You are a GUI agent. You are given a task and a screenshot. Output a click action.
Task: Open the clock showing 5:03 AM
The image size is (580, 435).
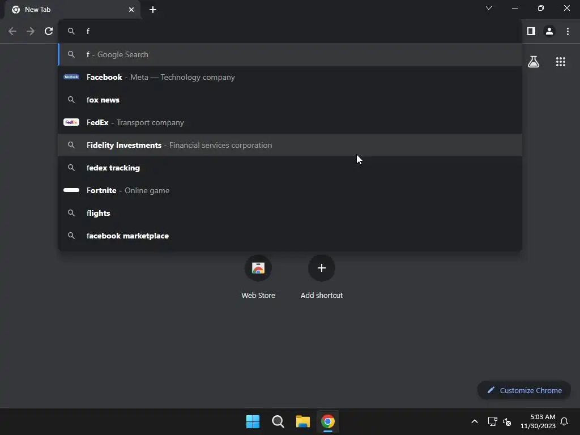(538, 421)
